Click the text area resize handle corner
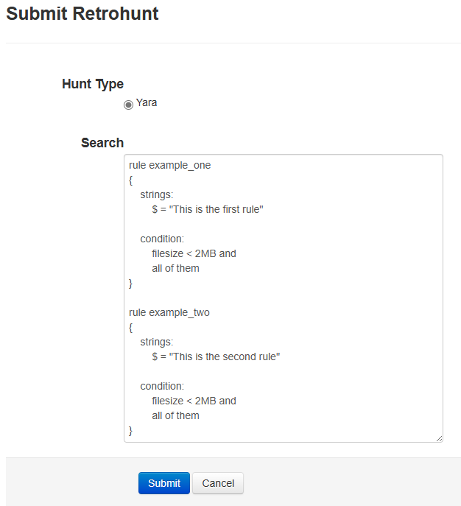 pos(440,438)
